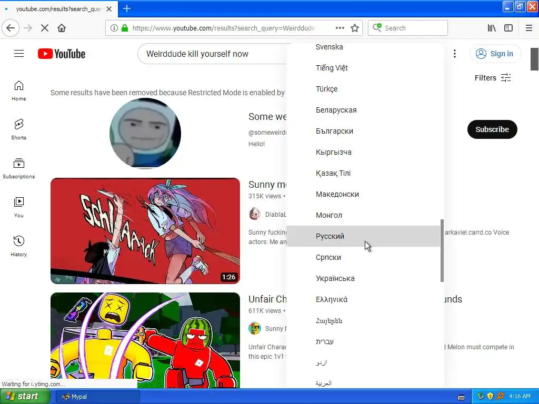This screenshot has height=404, width=539.
Task: Stop loading the page
Action: [x=44, y=28]
